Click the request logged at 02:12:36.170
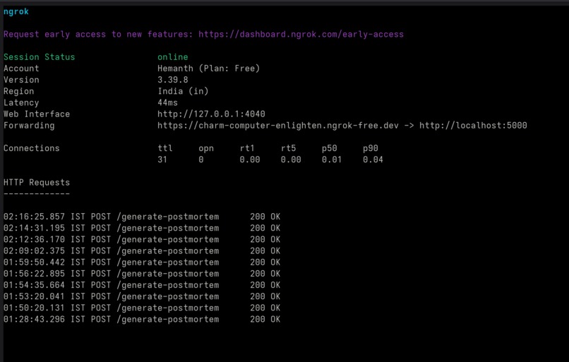 point(142,239)
